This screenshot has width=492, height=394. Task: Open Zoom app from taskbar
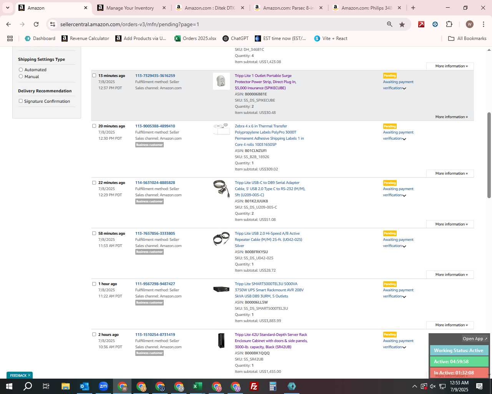[x=103, y=386]
